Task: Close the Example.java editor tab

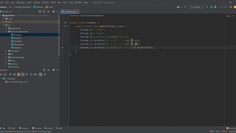Action: pos(78,11)
